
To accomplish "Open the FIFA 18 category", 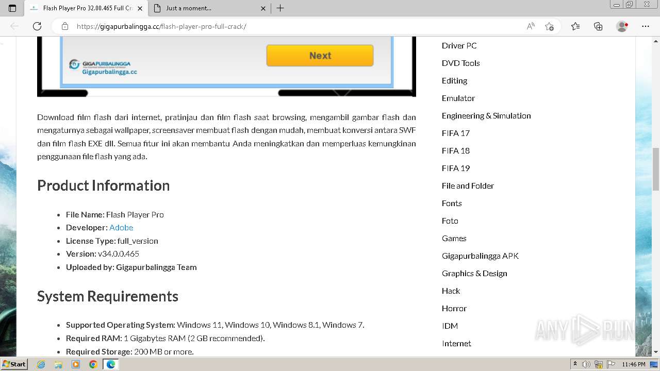I will [456, 150].
